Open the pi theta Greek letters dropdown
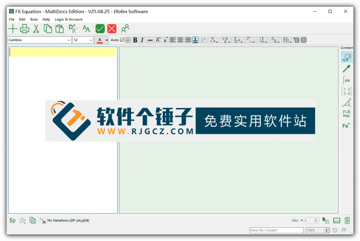Screen dimensions: 360x241 225,40
